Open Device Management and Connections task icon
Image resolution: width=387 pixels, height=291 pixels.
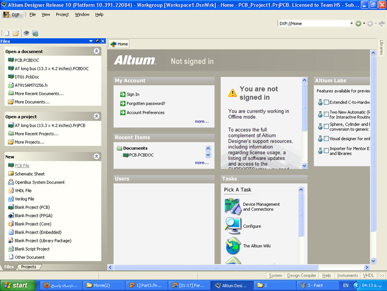coord(233,206)
